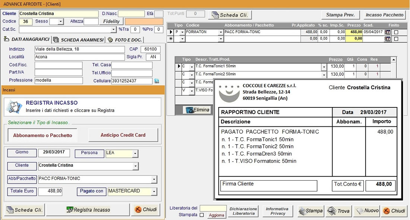Tick the Finito checkbox for PACC FORMA-TONIC
The width and height of the screenshot is (410, 220).
396,32
